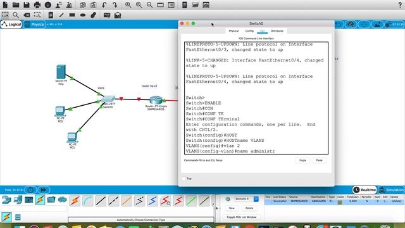The image size is (405, 228).
Task: Click the New scenario button
Action: 232,208
